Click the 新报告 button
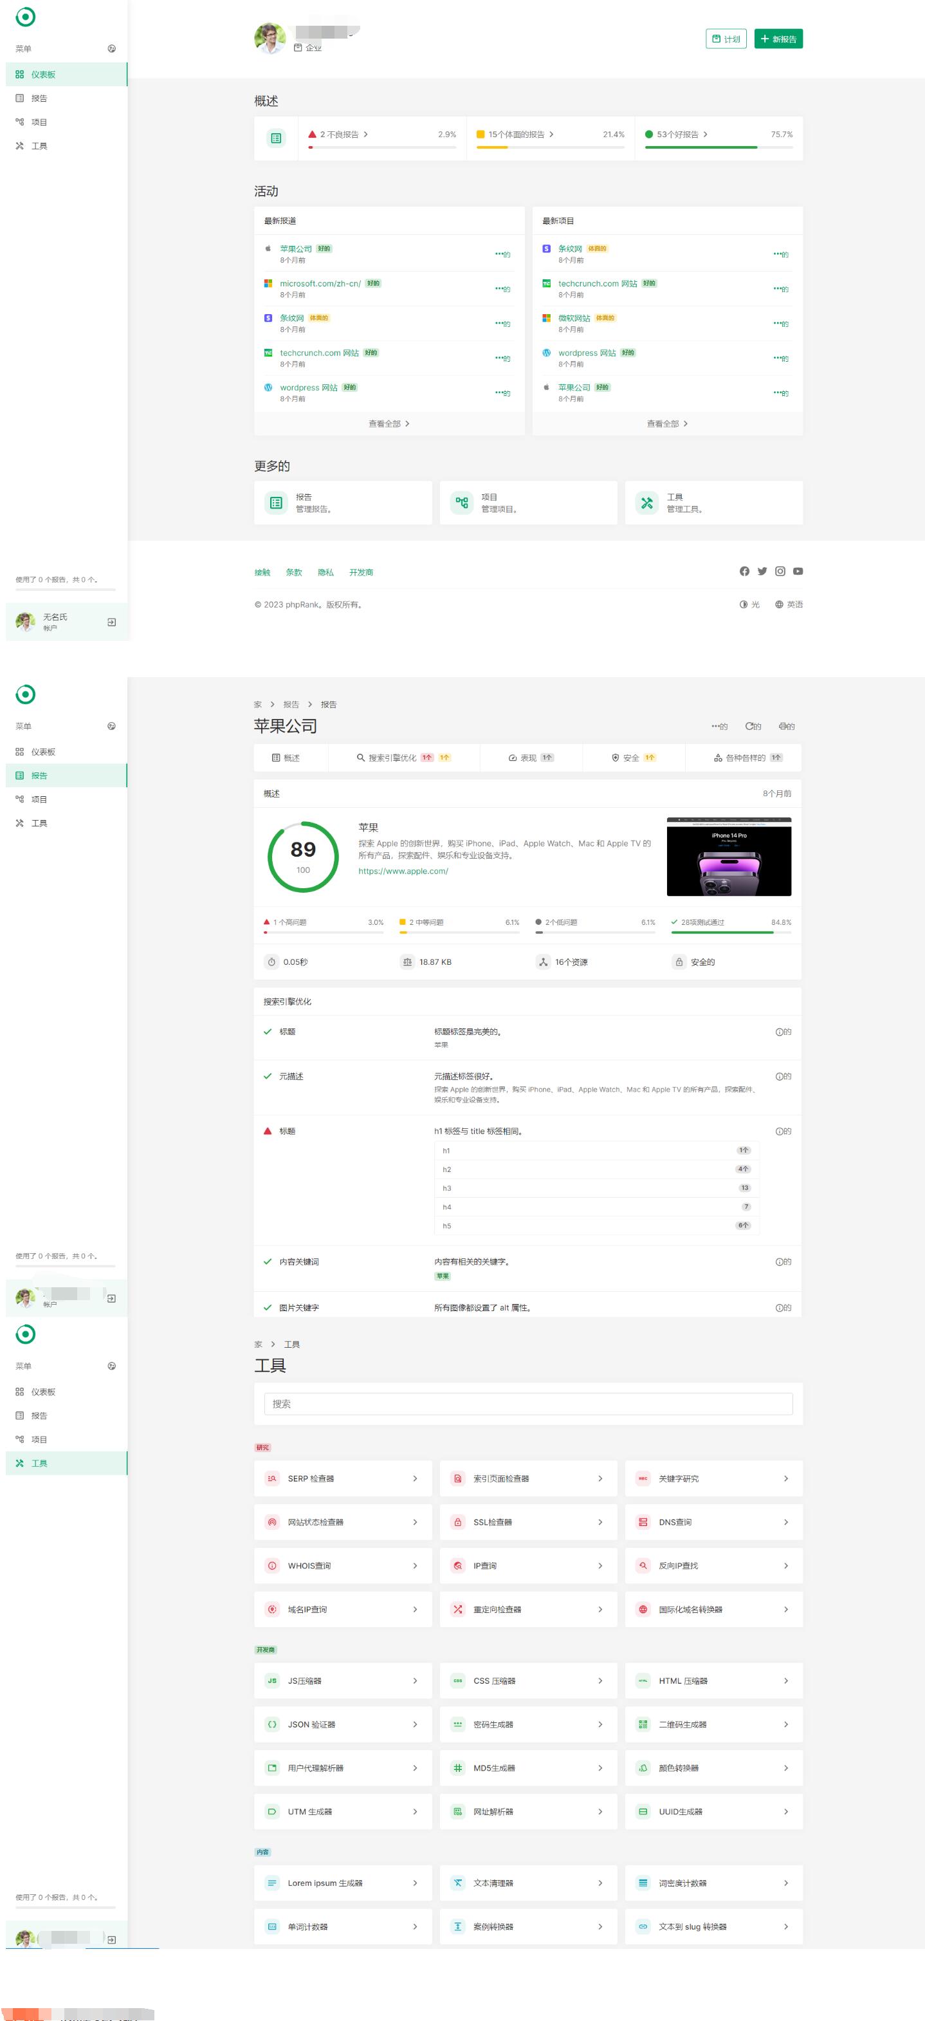 778,39
